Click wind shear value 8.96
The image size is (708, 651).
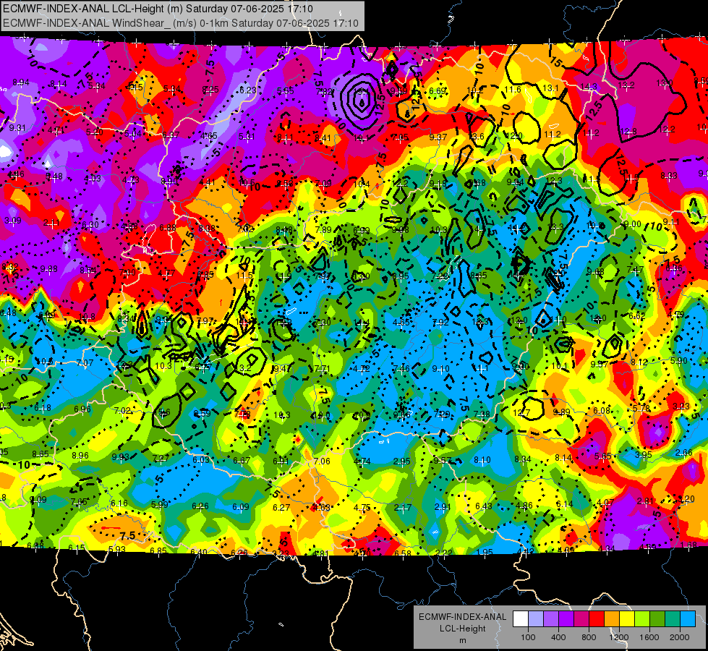coord(80,456)
